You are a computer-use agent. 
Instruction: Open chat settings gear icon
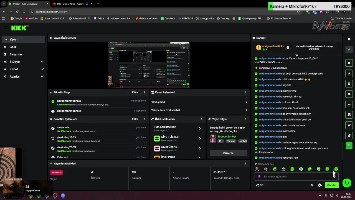312,185
